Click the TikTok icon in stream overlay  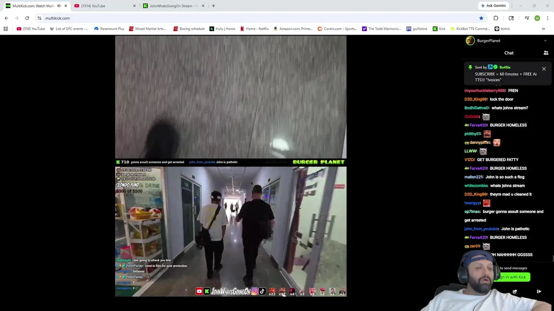coord(262,292)
